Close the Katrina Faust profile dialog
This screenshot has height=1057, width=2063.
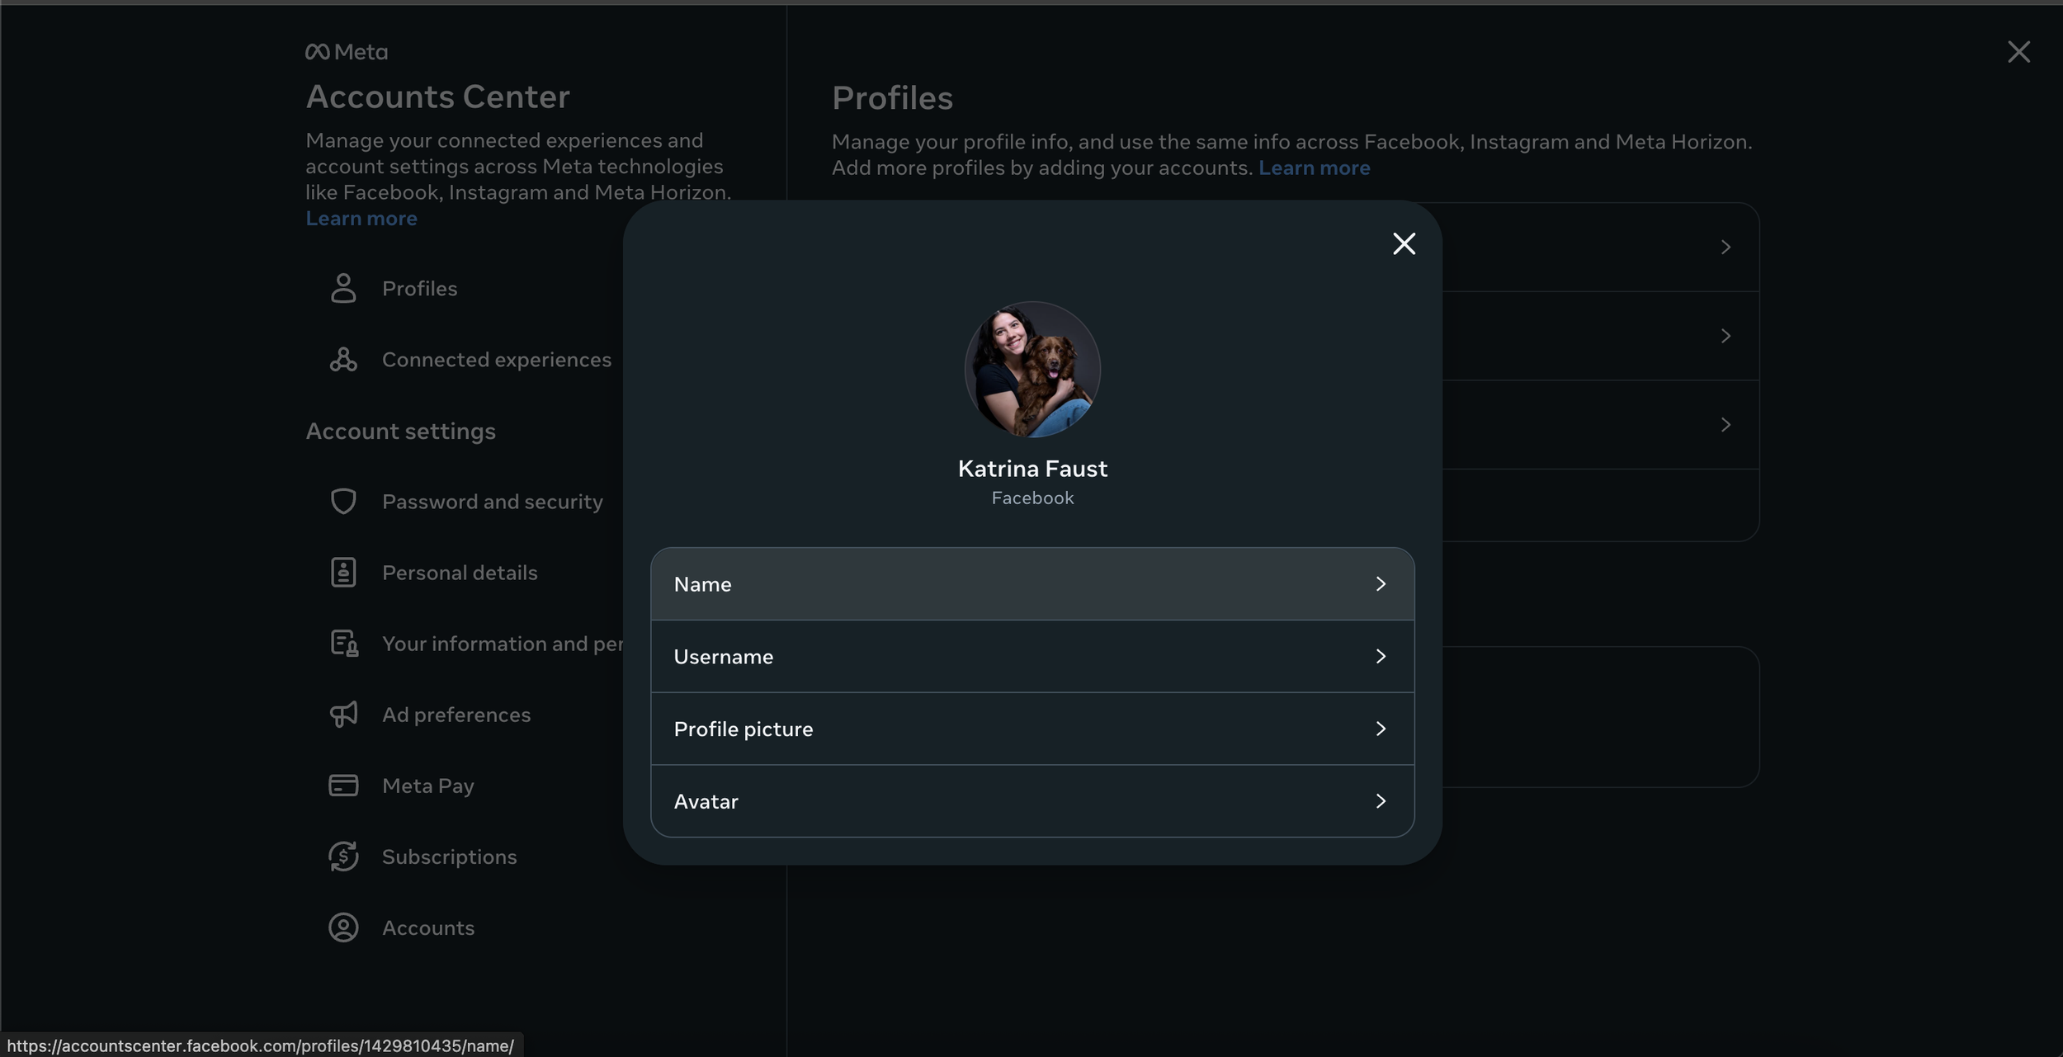click(x=1404, y=243)
